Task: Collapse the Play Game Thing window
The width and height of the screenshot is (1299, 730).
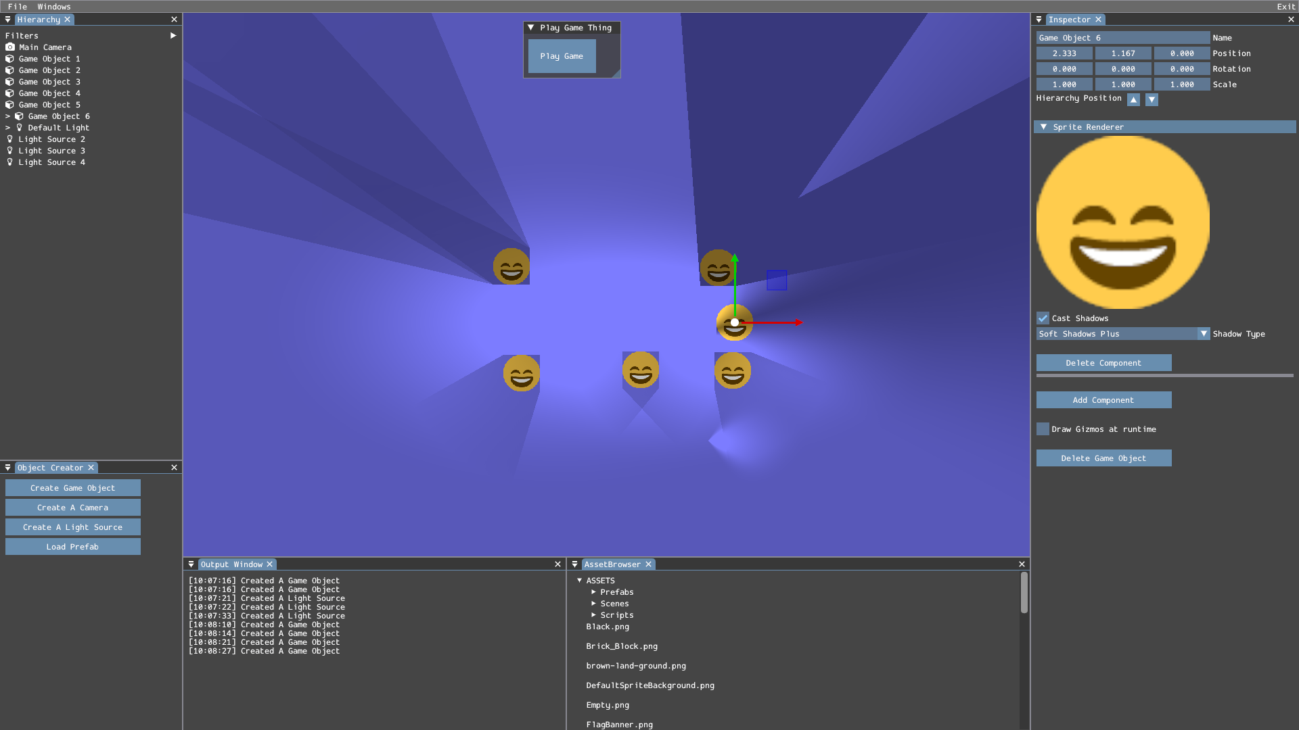Action: 531,28
